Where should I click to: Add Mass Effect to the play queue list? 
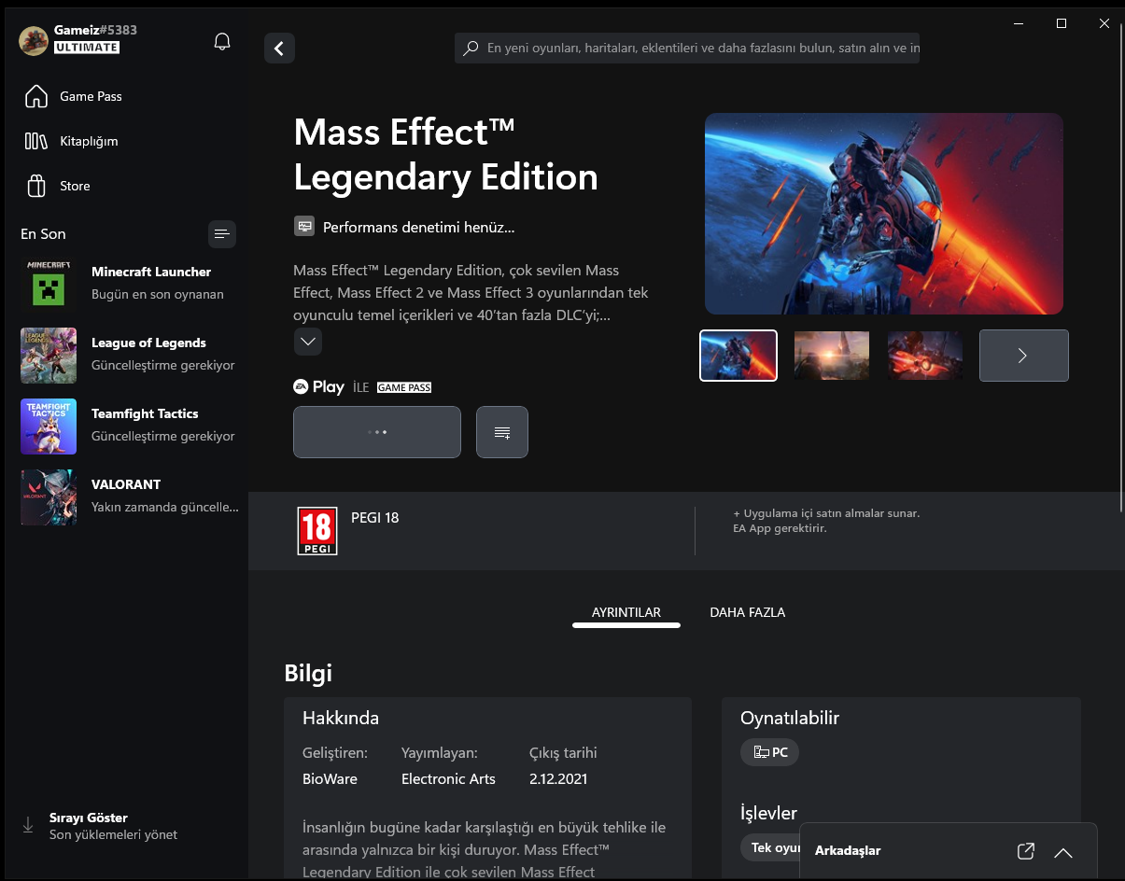pyautogui.click(x=502, y=432)
